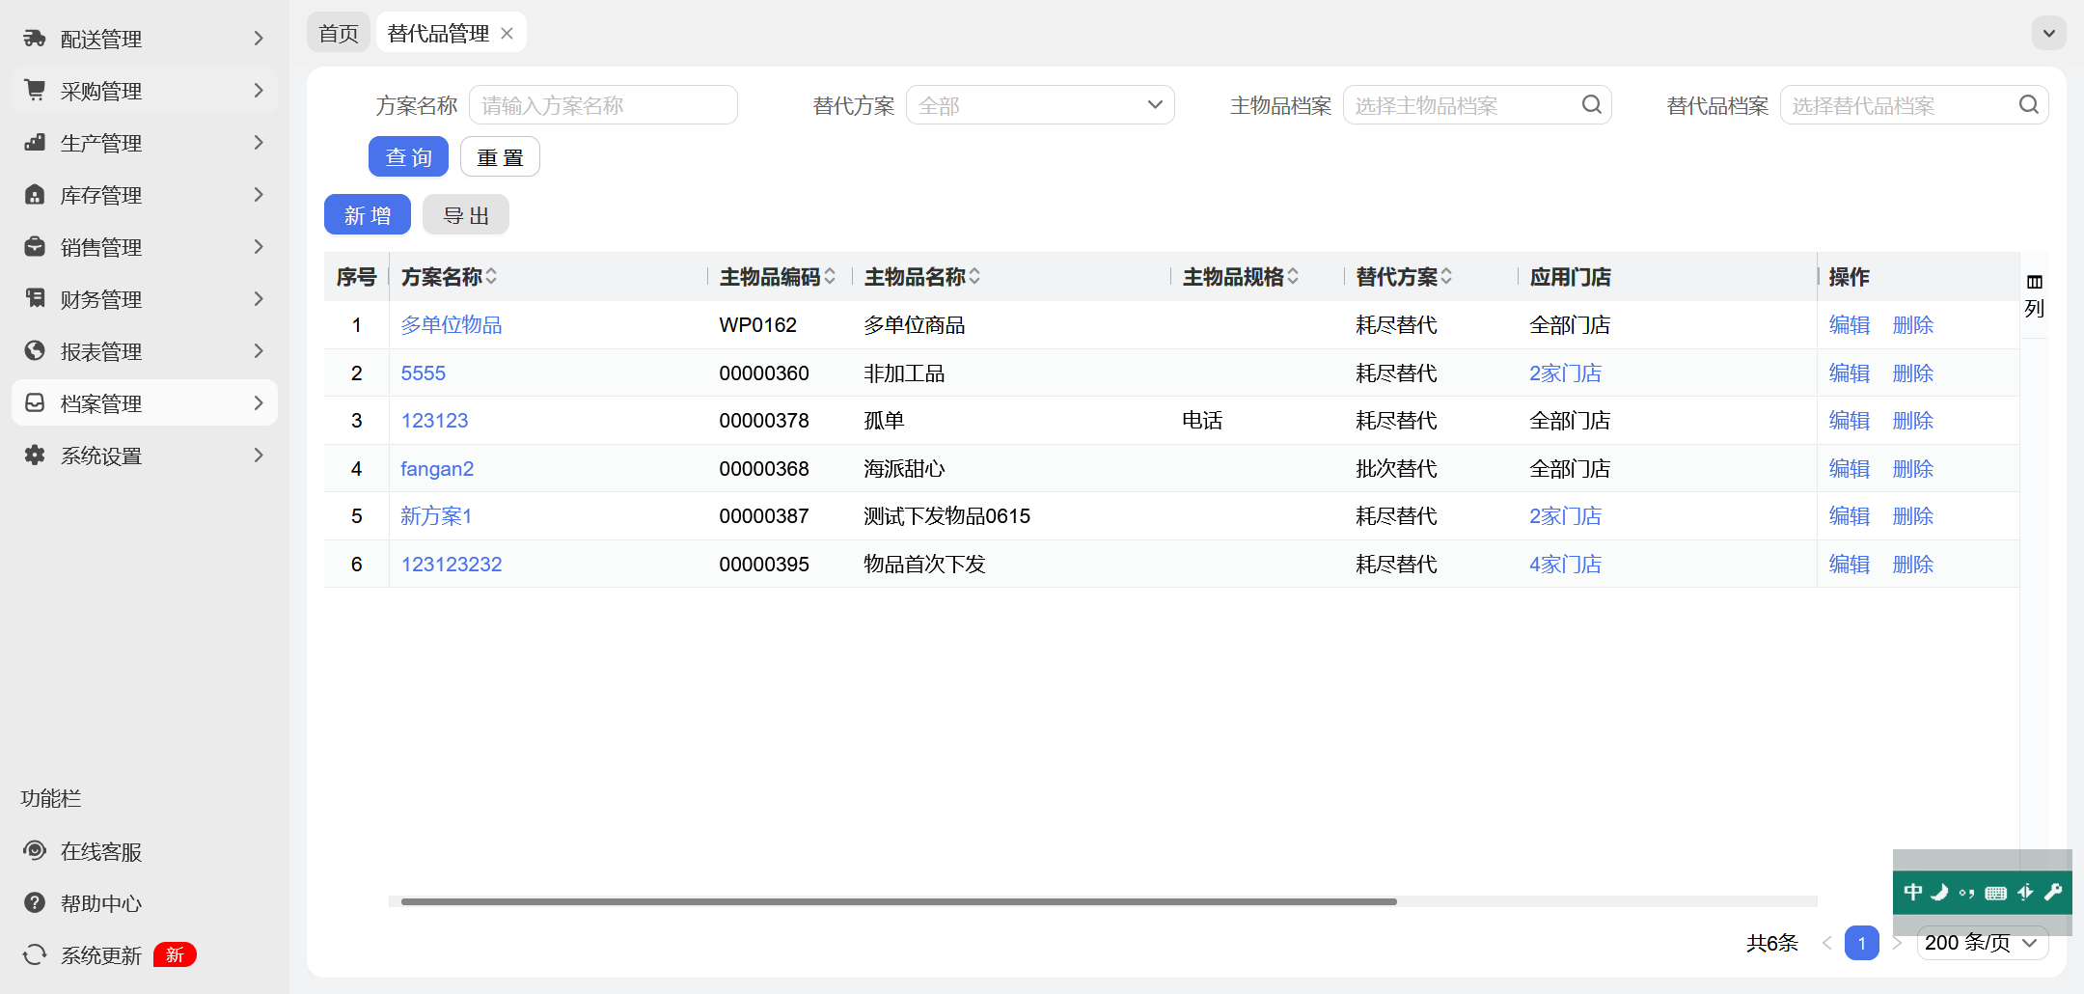
Task: Click the warehouse icon beside 库存管理
Action: (x=35, y=195)
